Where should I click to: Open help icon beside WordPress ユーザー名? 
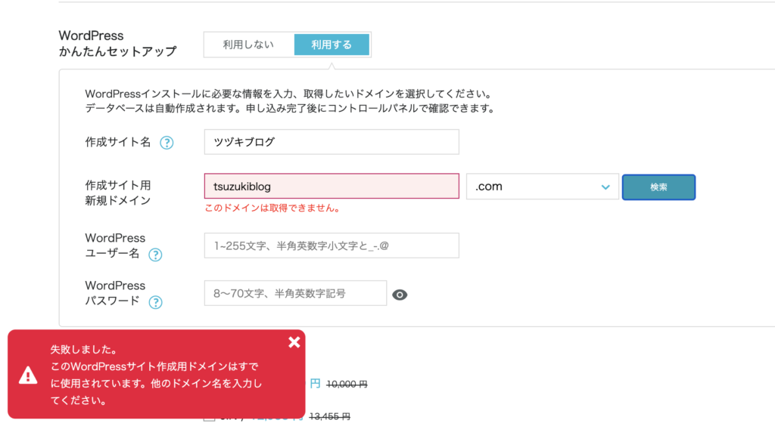point(155,255)
